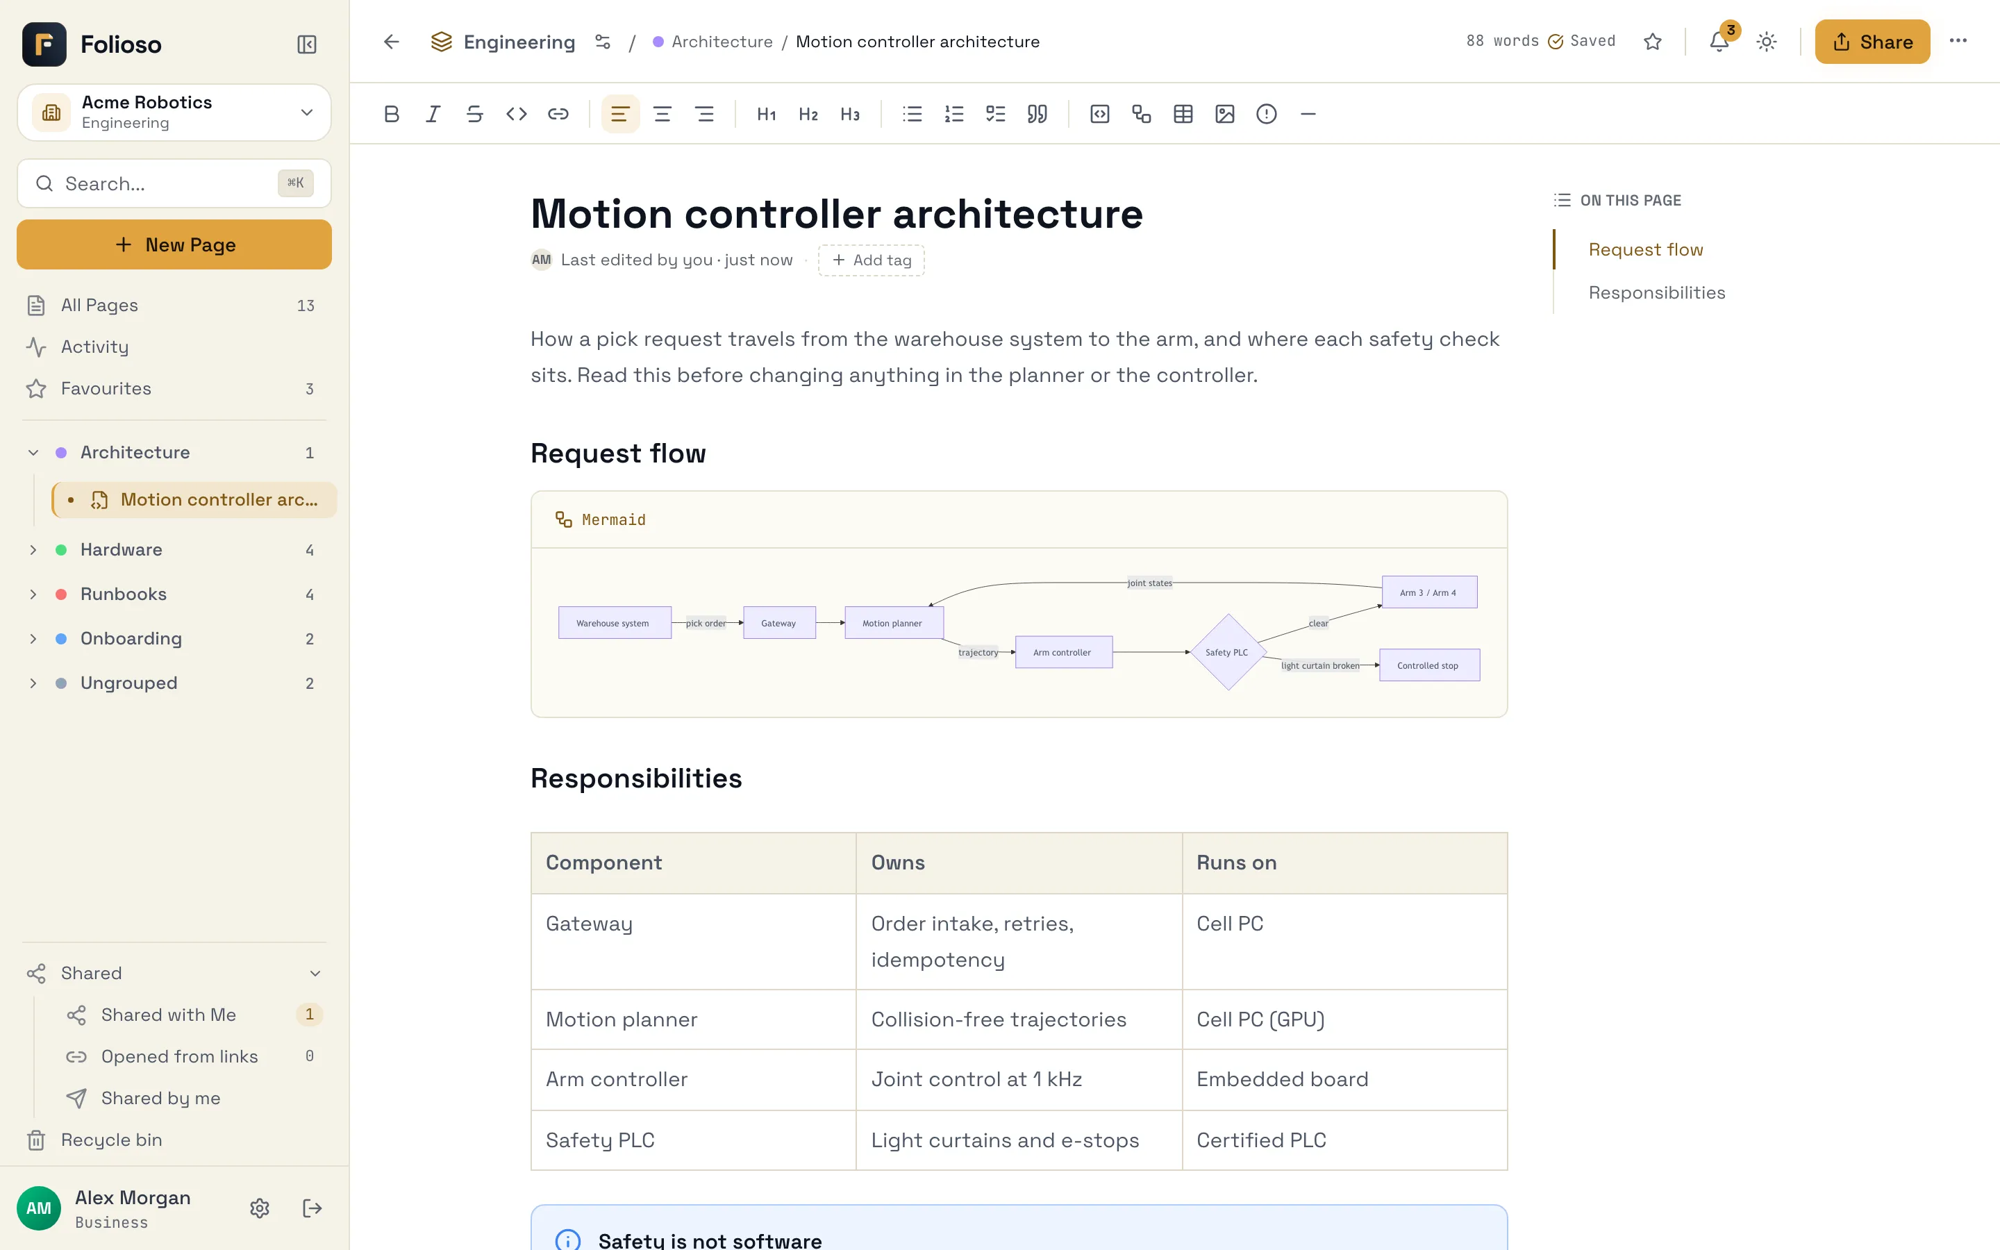Log out with the exit icon
The width and height of the screenshot is (2000, 1250).
pos(312,1208)
